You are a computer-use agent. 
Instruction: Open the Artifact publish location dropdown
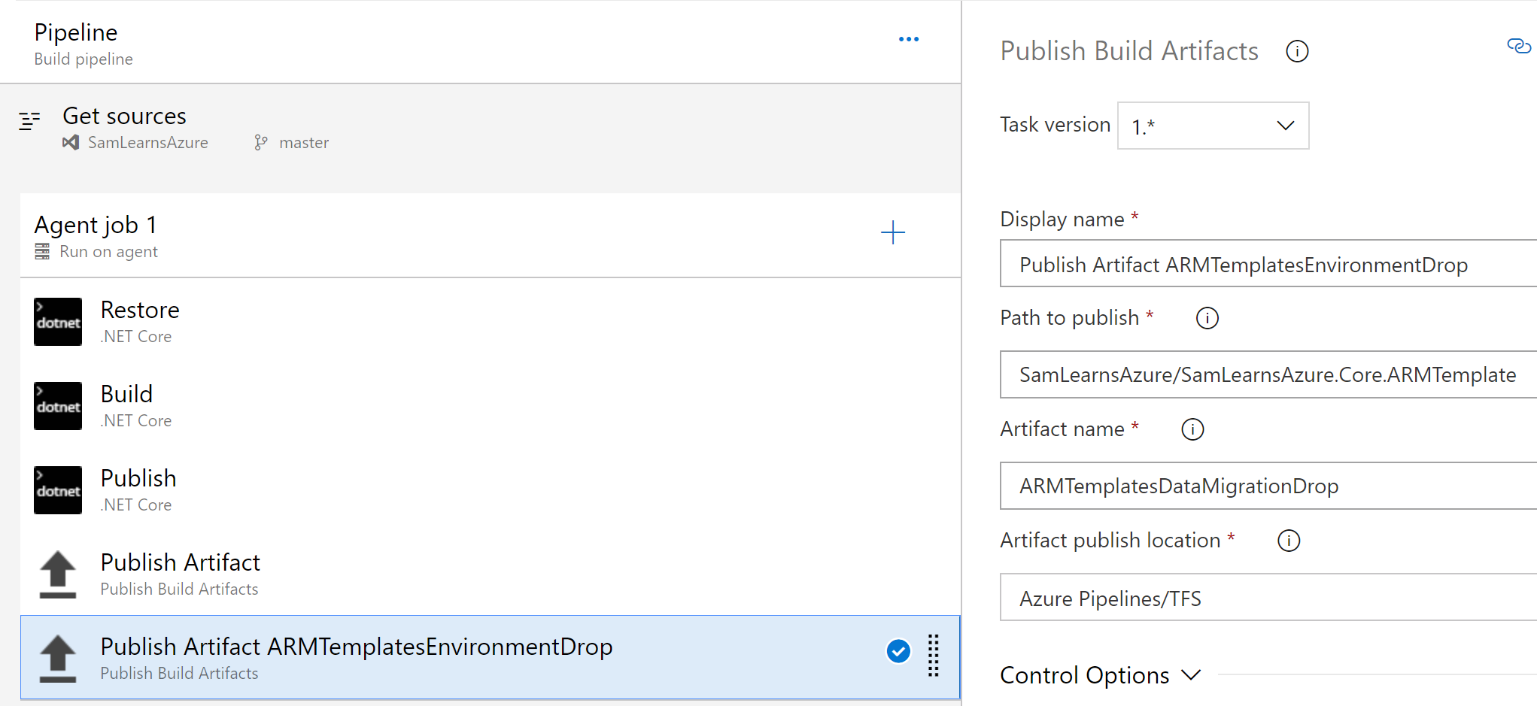(1268, 598)
